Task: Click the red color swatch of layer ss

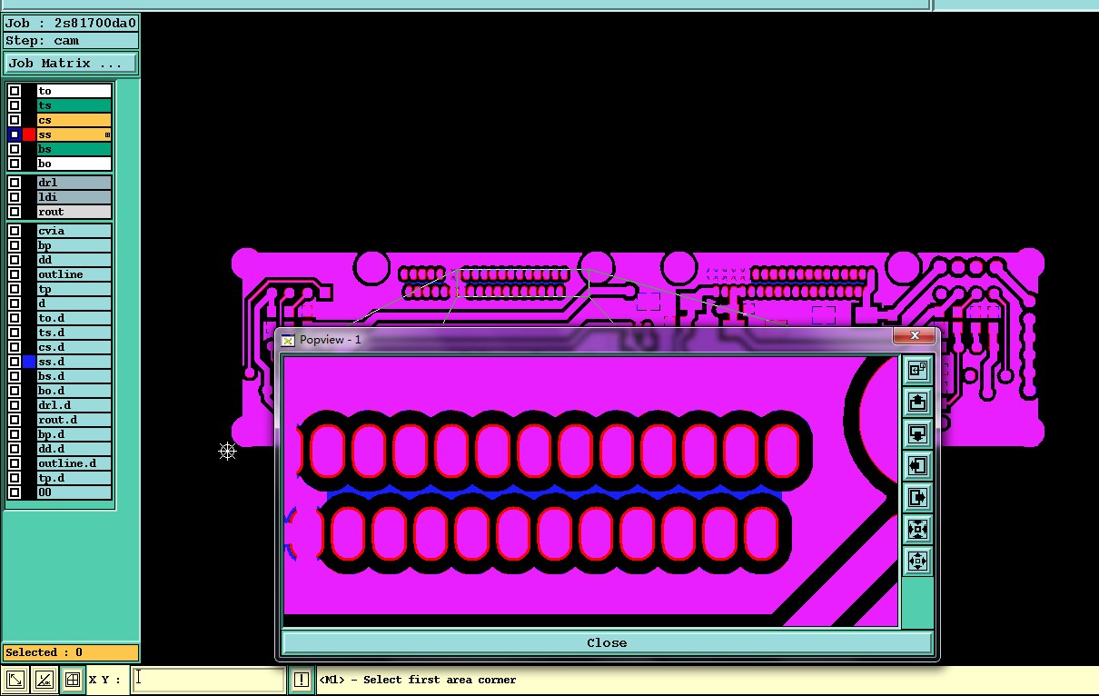Action: tap(29, 134)
